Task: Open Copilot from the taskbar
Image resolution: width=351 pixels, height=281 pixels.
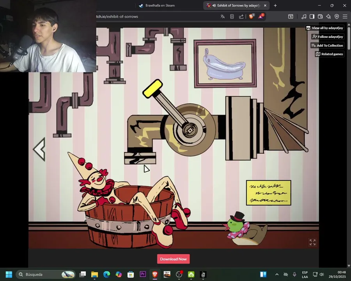Action: click(x=119, y=274)
